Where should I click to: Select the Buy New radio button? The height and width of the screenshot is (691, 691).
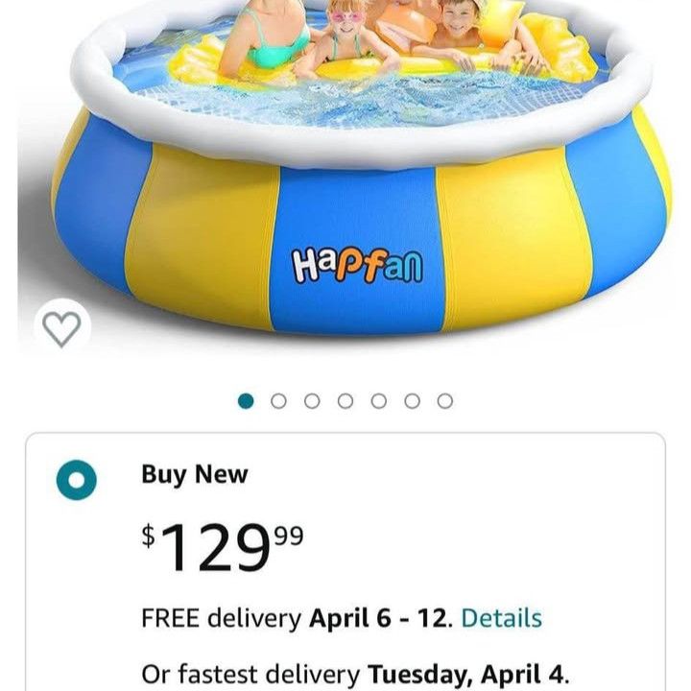tap(76, 480)
